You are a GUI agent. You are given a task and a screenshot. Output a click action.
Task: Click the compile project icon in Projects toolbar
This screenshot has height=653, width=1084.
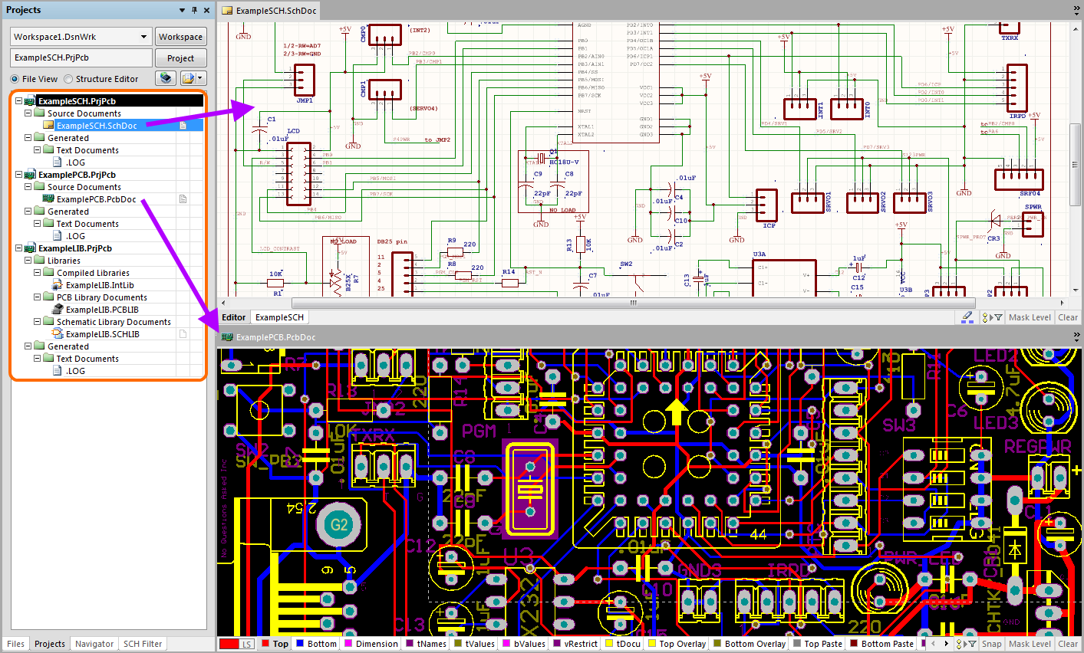pos(164,77)
